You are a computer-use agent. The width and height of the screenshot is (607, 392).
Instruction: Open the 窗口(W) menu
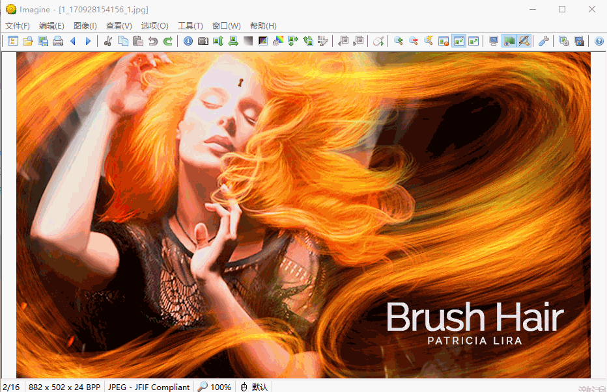click(227, 26)
